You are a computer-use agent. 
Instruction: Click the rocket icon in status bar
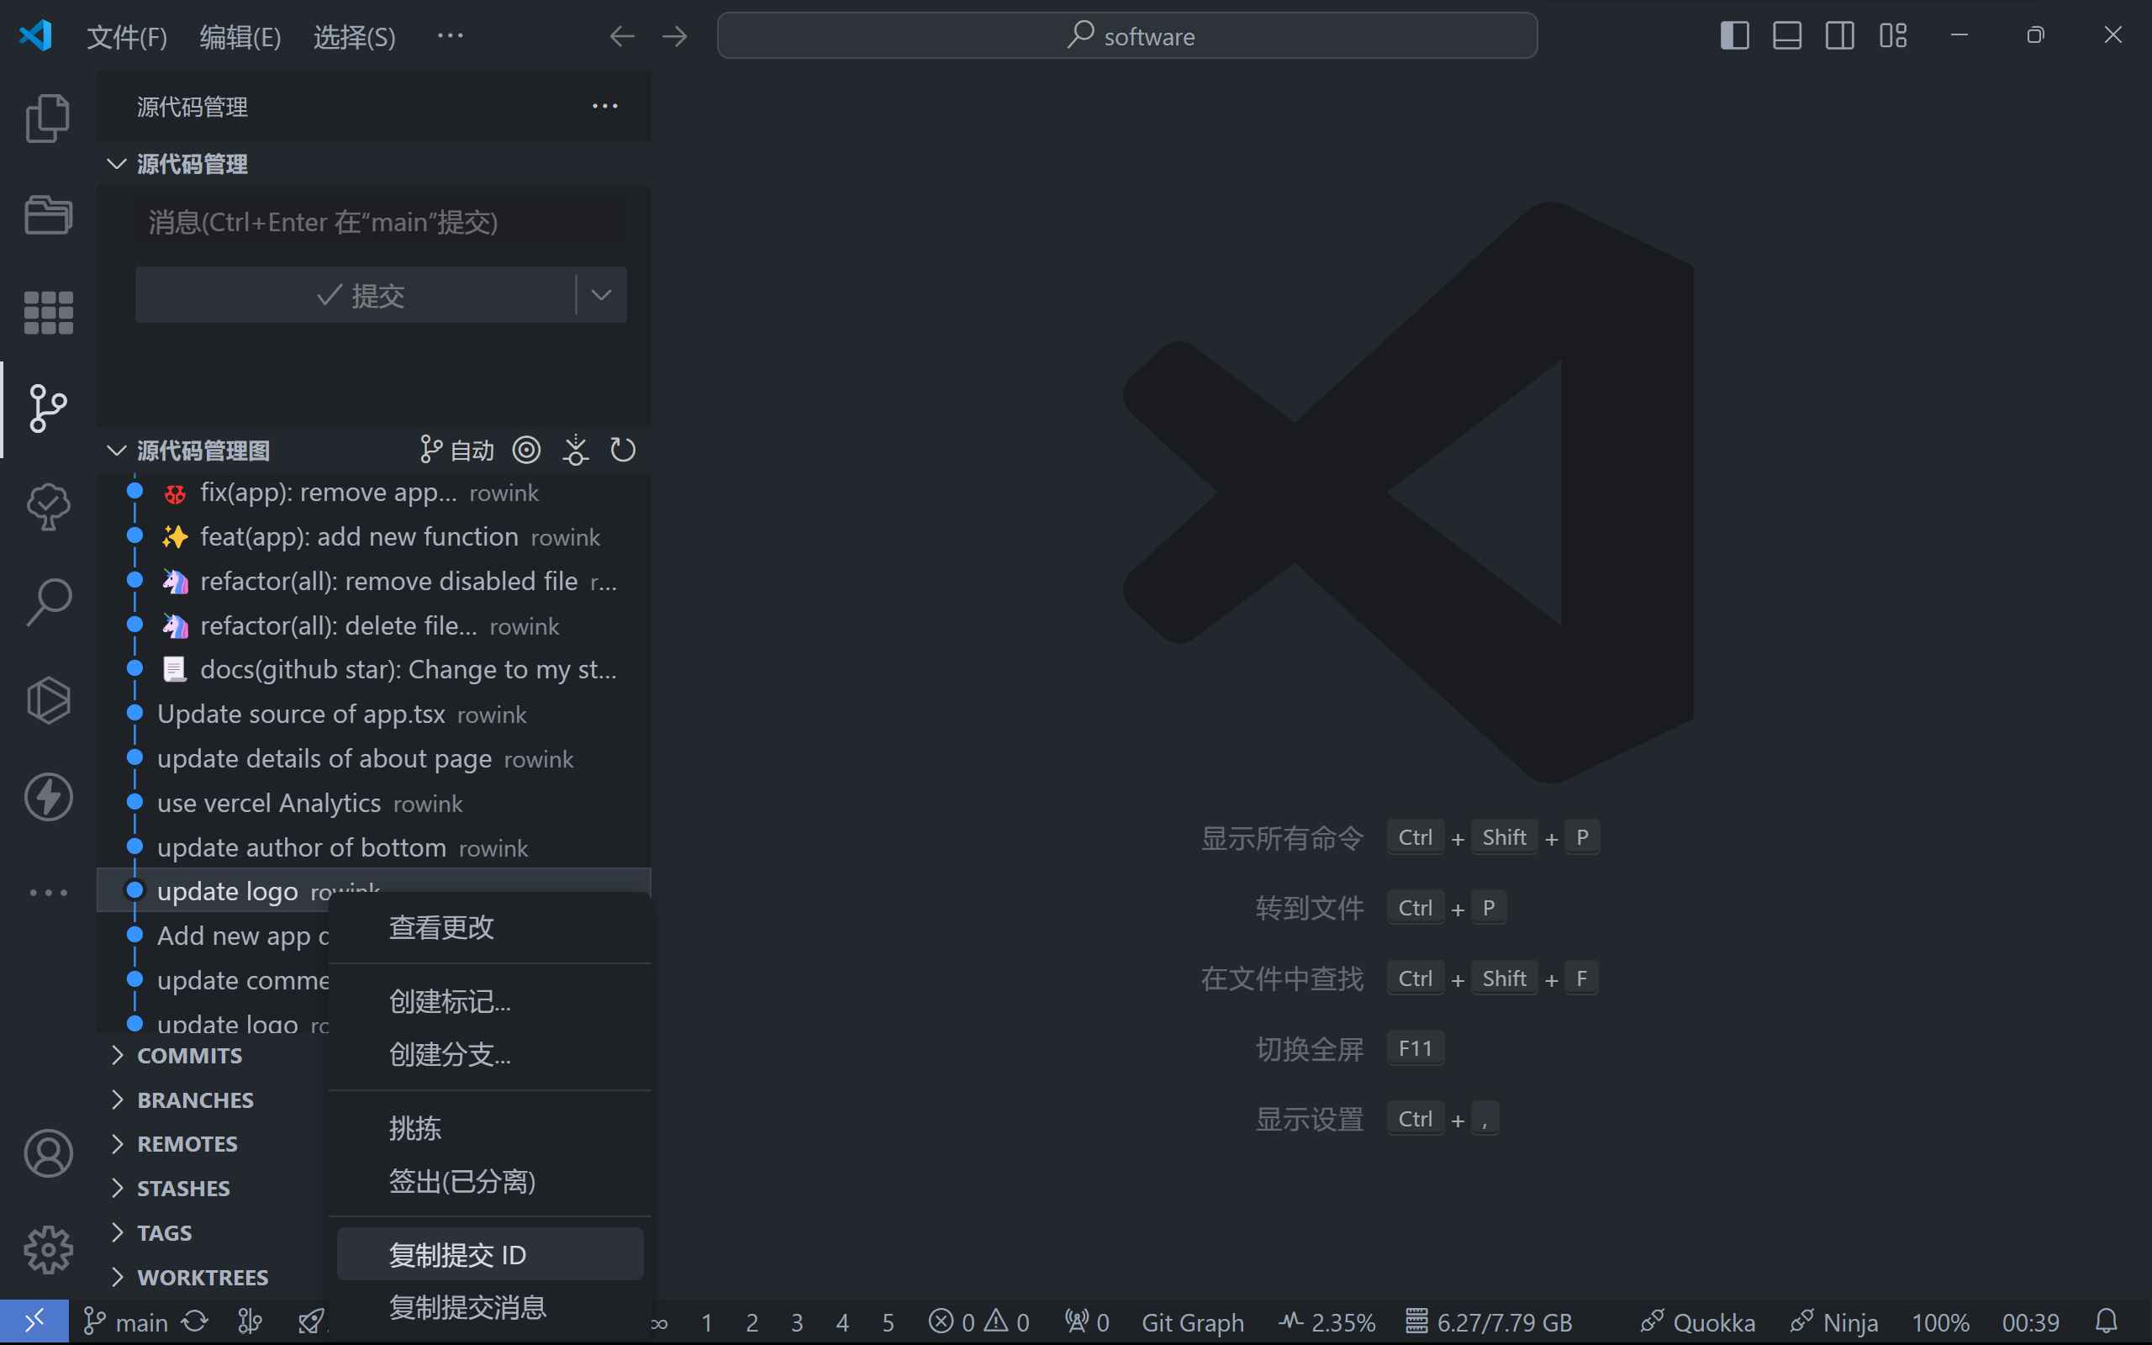pos(311,1321)
